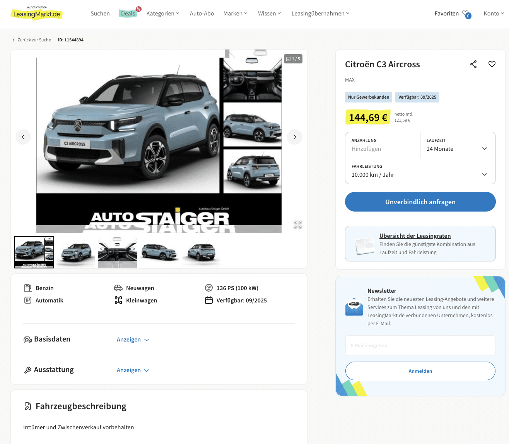Screen dimensions: 509x444
Task: Click the Anmelden newsletter button
Action: tap(420, 371)
